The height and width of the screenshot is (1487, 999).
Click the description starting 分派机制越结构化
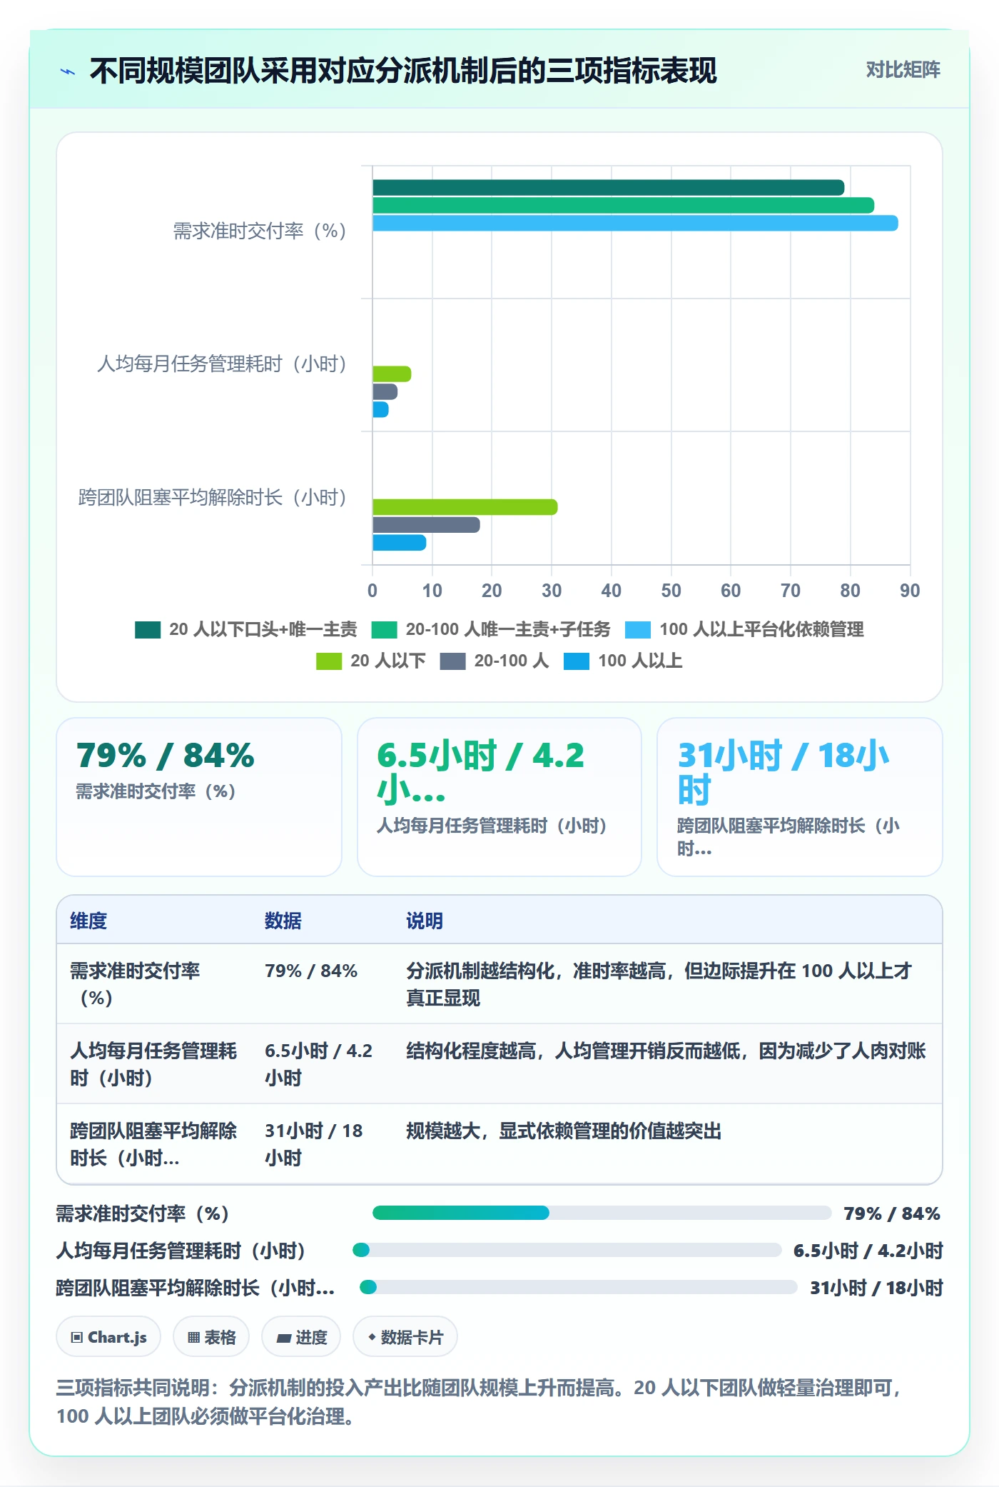tap(659, 984)
